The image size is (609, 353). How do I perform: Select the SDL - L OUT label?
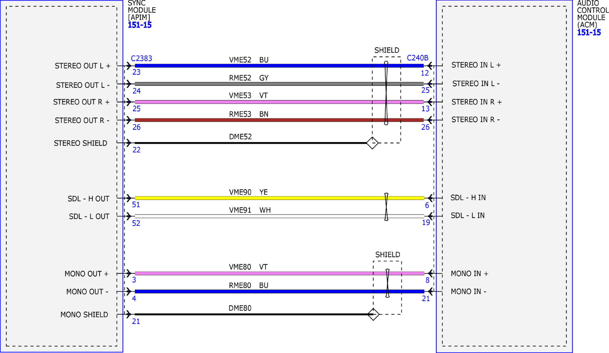pos(89,216)
